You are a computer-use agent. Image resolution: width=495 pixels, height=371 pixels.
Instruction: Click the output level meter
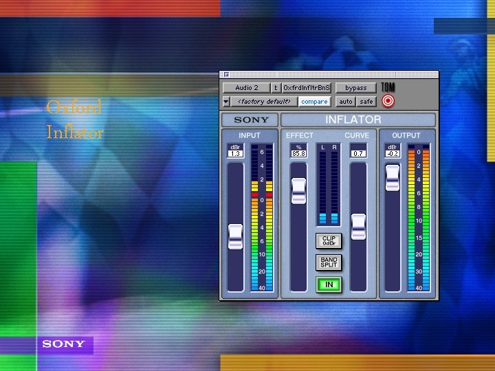(419, 218)
